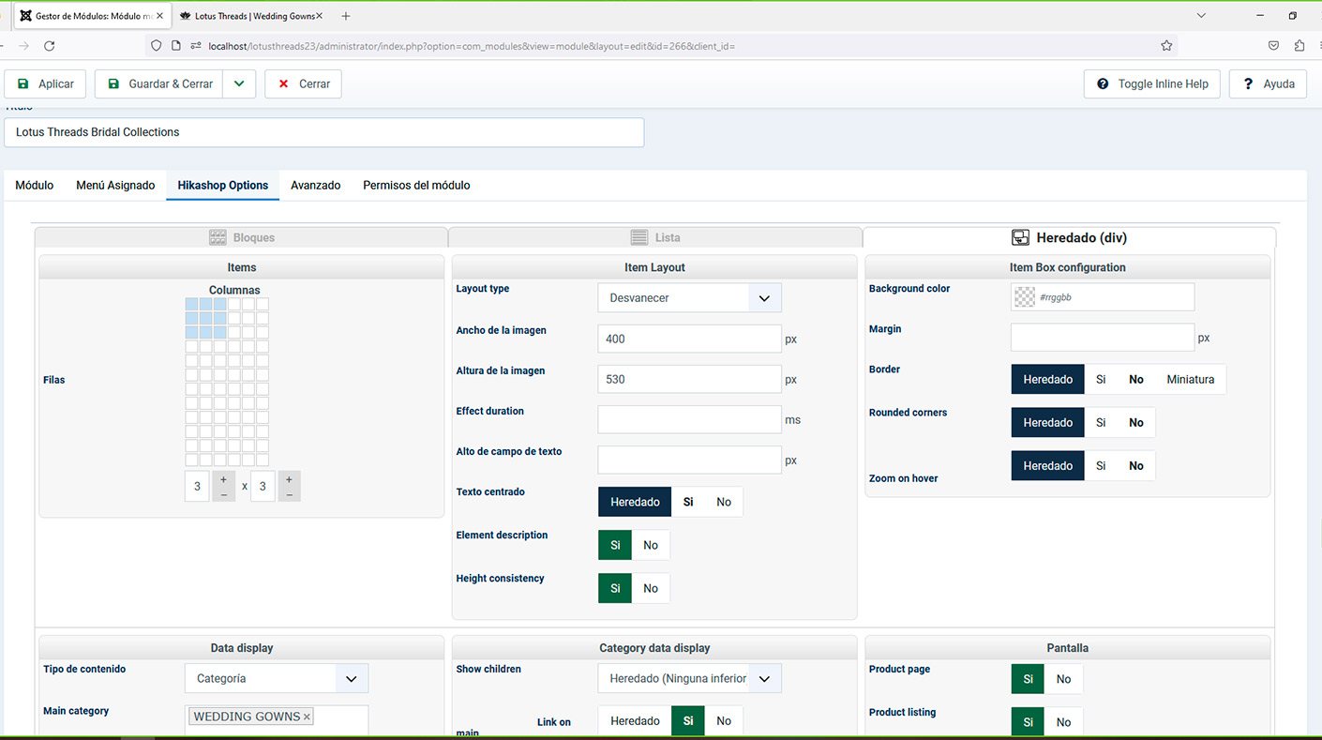Open new browser tab with plus icon
The height and width of the screenshot is (740, 1322).
346,16
